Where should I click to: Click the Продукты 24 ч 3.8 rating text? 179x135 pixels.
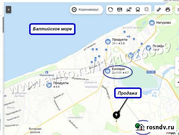coord(118,43)
